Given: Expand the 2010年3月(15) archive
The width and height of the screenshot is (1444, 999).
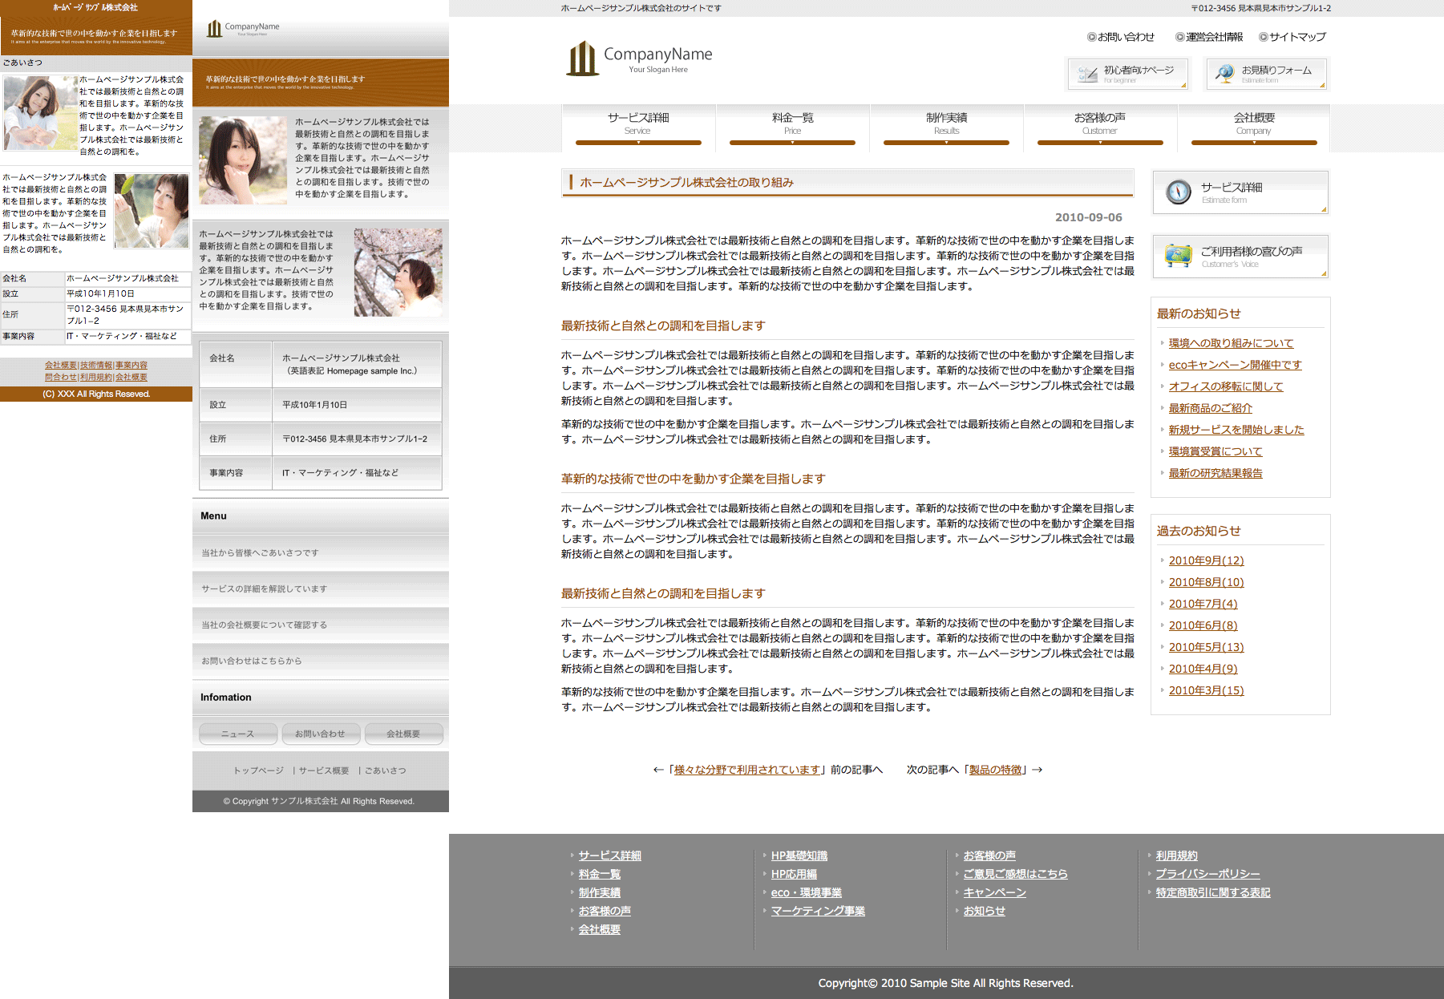Looking at the screenshot, I should tap(1206, 690).
